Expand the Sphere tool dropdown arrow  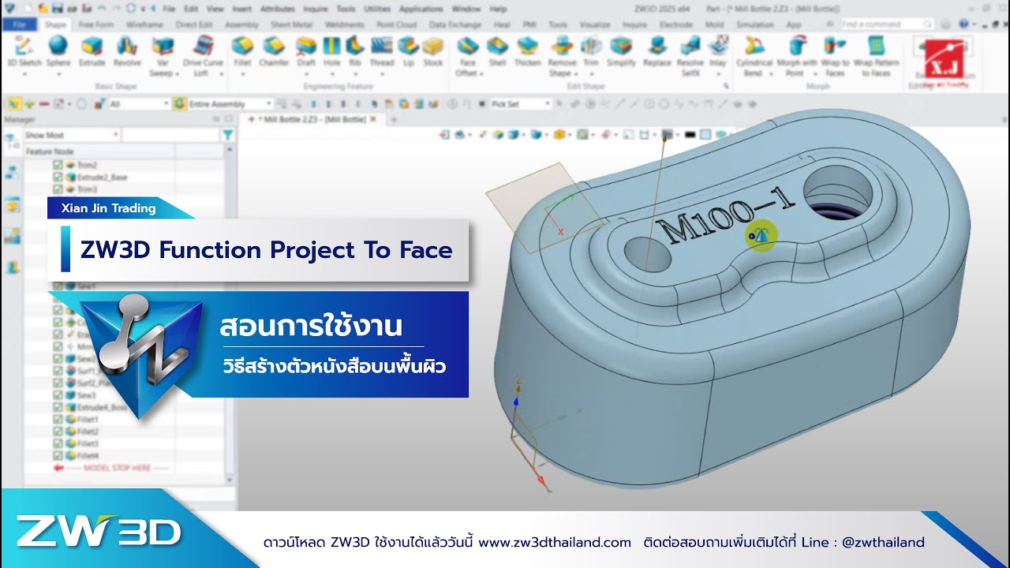58,74
